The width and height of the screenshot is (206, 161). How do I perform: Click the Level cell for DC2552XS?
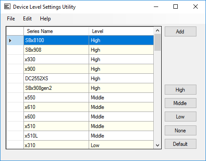pyautogui.click(x=121, y=79)
